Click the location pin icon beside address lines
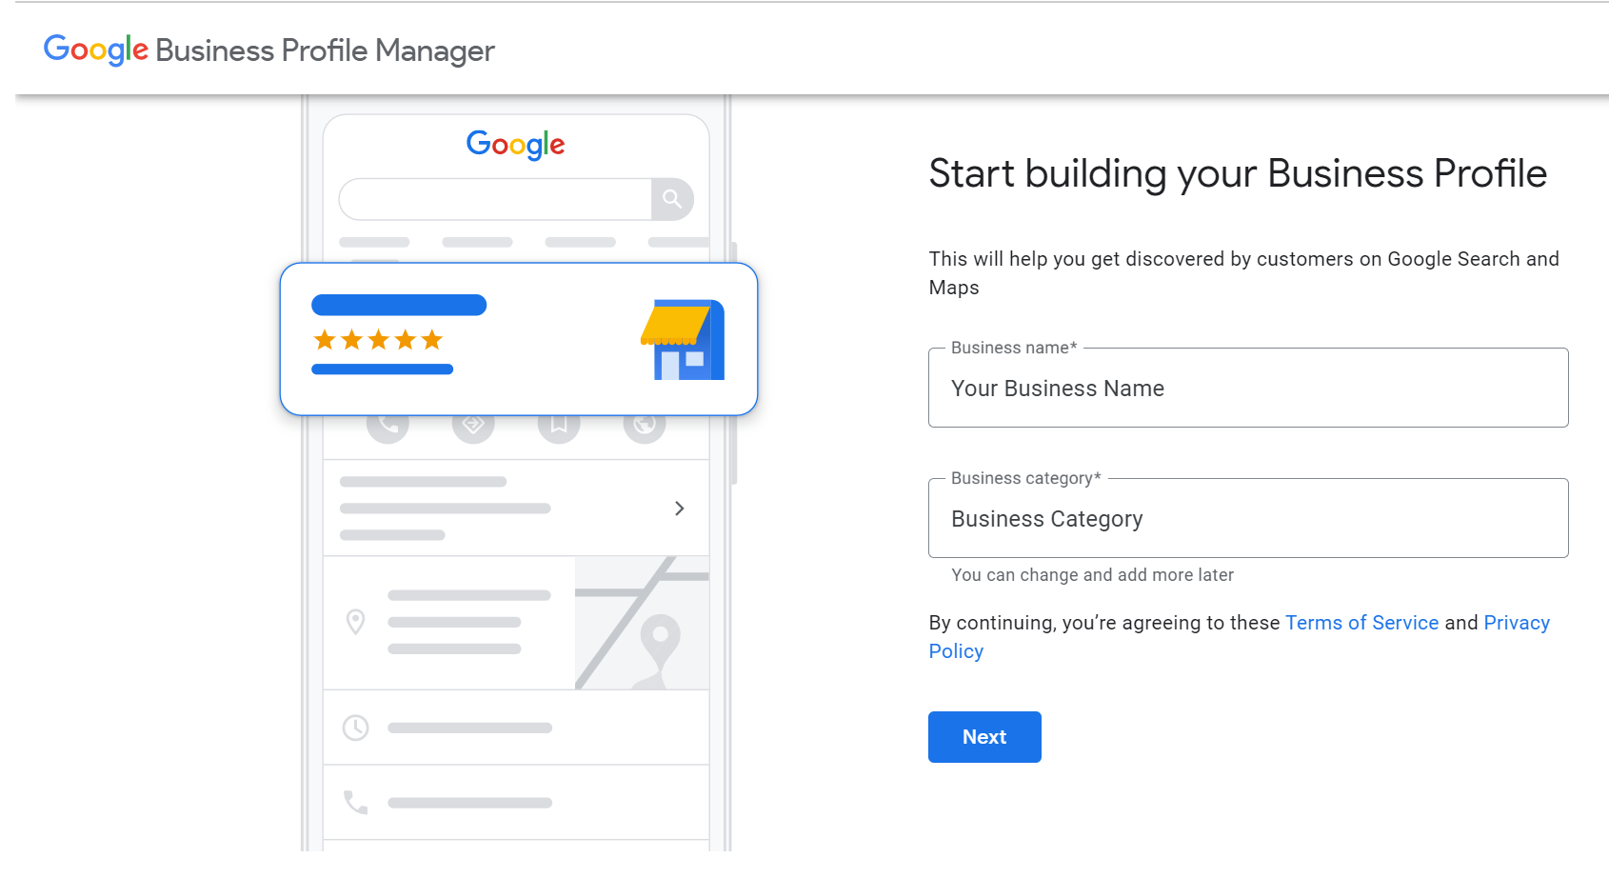Image resolution: width=1609 pixels, height=878 pixels. [x=355, y=622]
